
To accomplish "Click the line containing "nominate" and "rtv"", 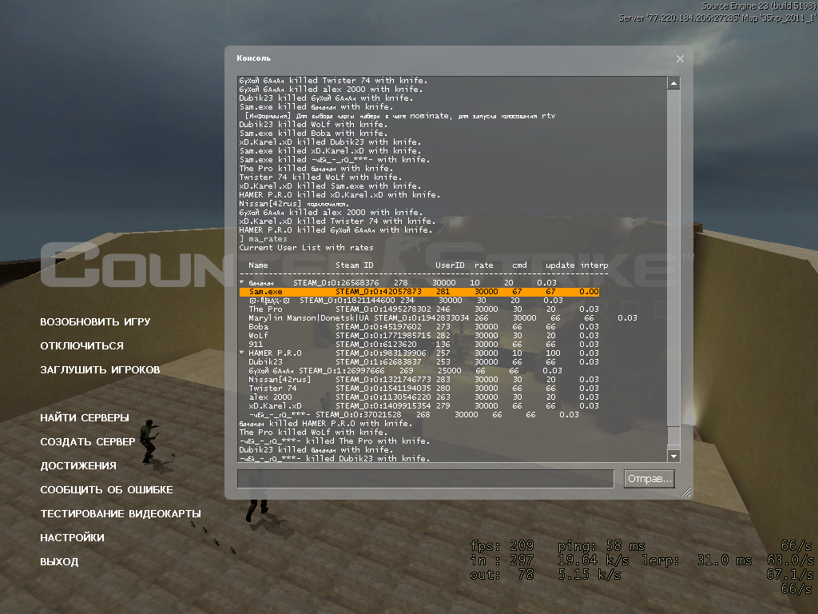I will click(x=400, y=116).
